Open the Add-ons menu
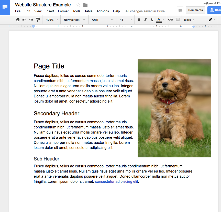Viewport: 221px width, 212px height. [103, 11]
